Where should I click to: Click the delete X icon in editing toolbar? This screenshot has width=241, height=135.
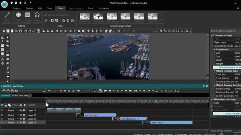pyautogui.click(x=16, y=31)
